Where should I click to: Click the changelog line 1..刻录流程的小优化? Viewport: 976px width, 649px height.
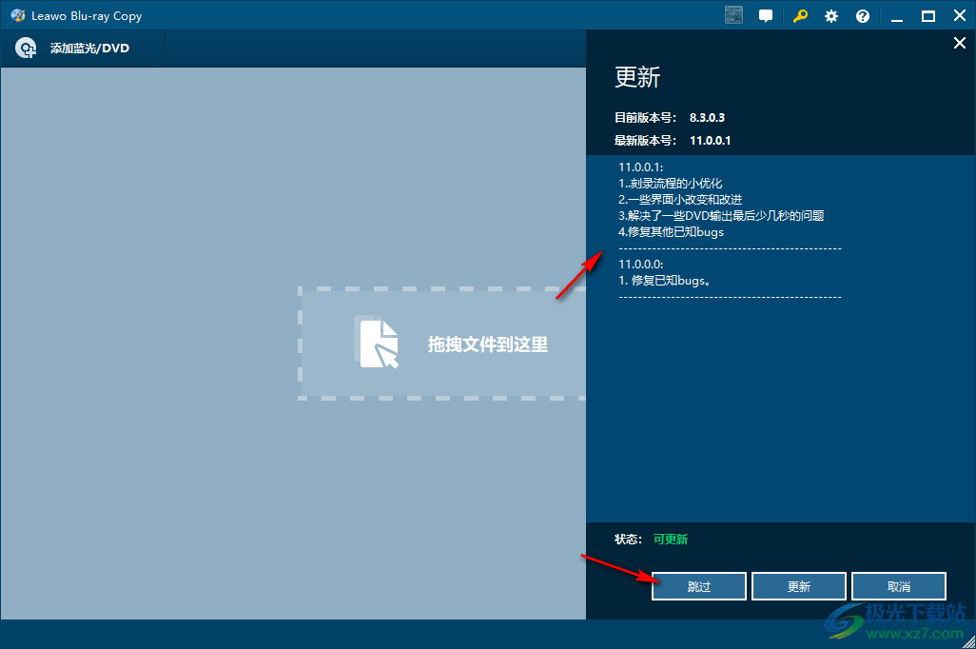[x=671, y=183]
